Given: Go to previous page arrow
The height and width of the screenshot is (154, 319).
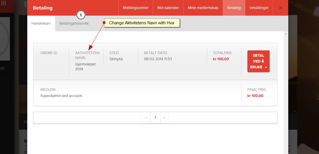Looking at the screenshot, I should [x=146, y=118].
